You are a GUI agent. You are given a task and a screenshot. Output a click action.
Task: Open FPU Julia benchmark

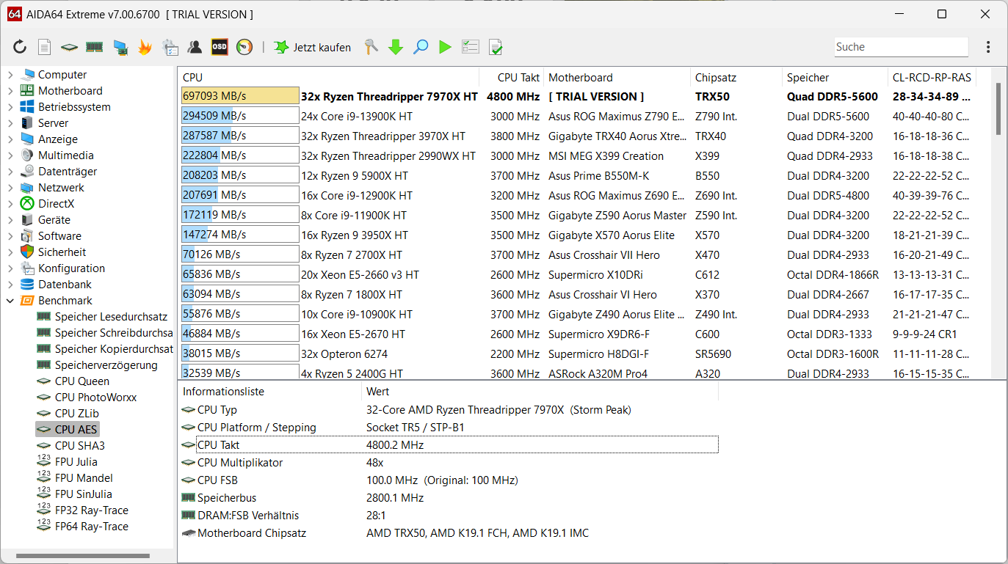tap(76, 462)
